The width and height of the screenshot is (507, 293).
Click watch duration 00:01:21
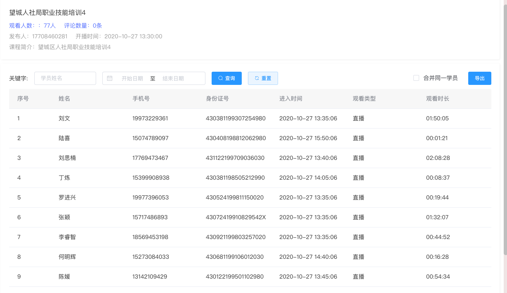[437, 138]
